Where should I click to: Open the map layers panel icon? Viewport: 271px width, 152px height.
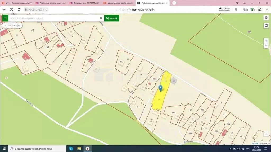click(x=266, y=18)
